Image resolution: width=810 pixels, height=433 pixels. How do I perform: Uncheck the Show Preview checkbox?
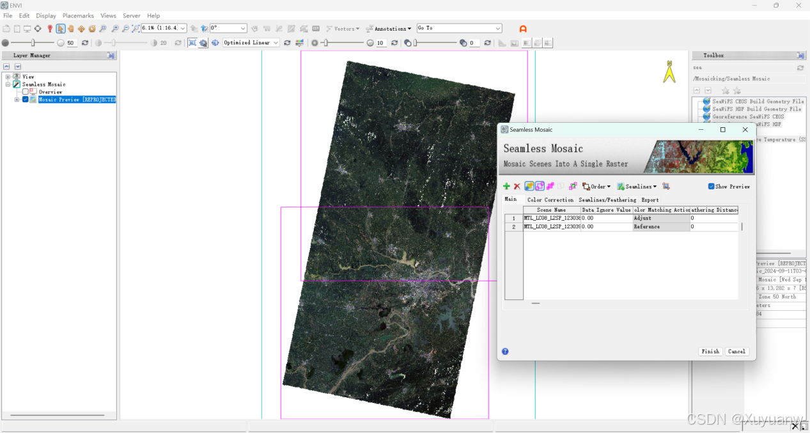pos(712,187)
